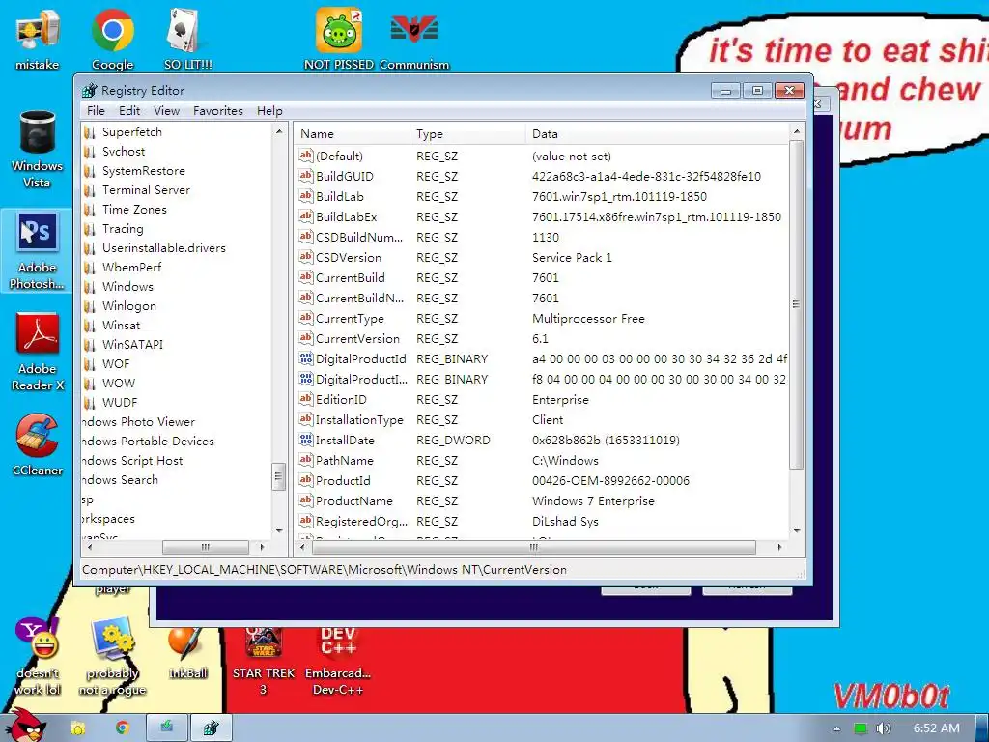Launch Embarcadero Dev-C++ from desktop
The image size is (989, 742).
338,661
